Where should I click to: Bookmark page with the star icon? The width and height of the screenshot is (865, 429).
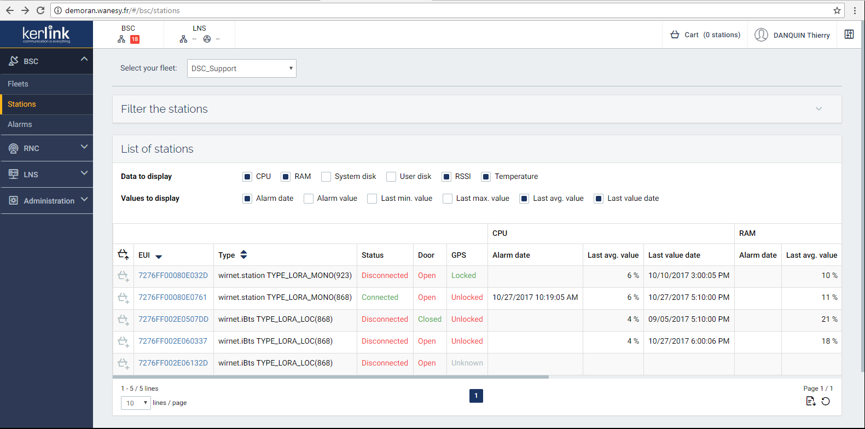pos(837,10)
